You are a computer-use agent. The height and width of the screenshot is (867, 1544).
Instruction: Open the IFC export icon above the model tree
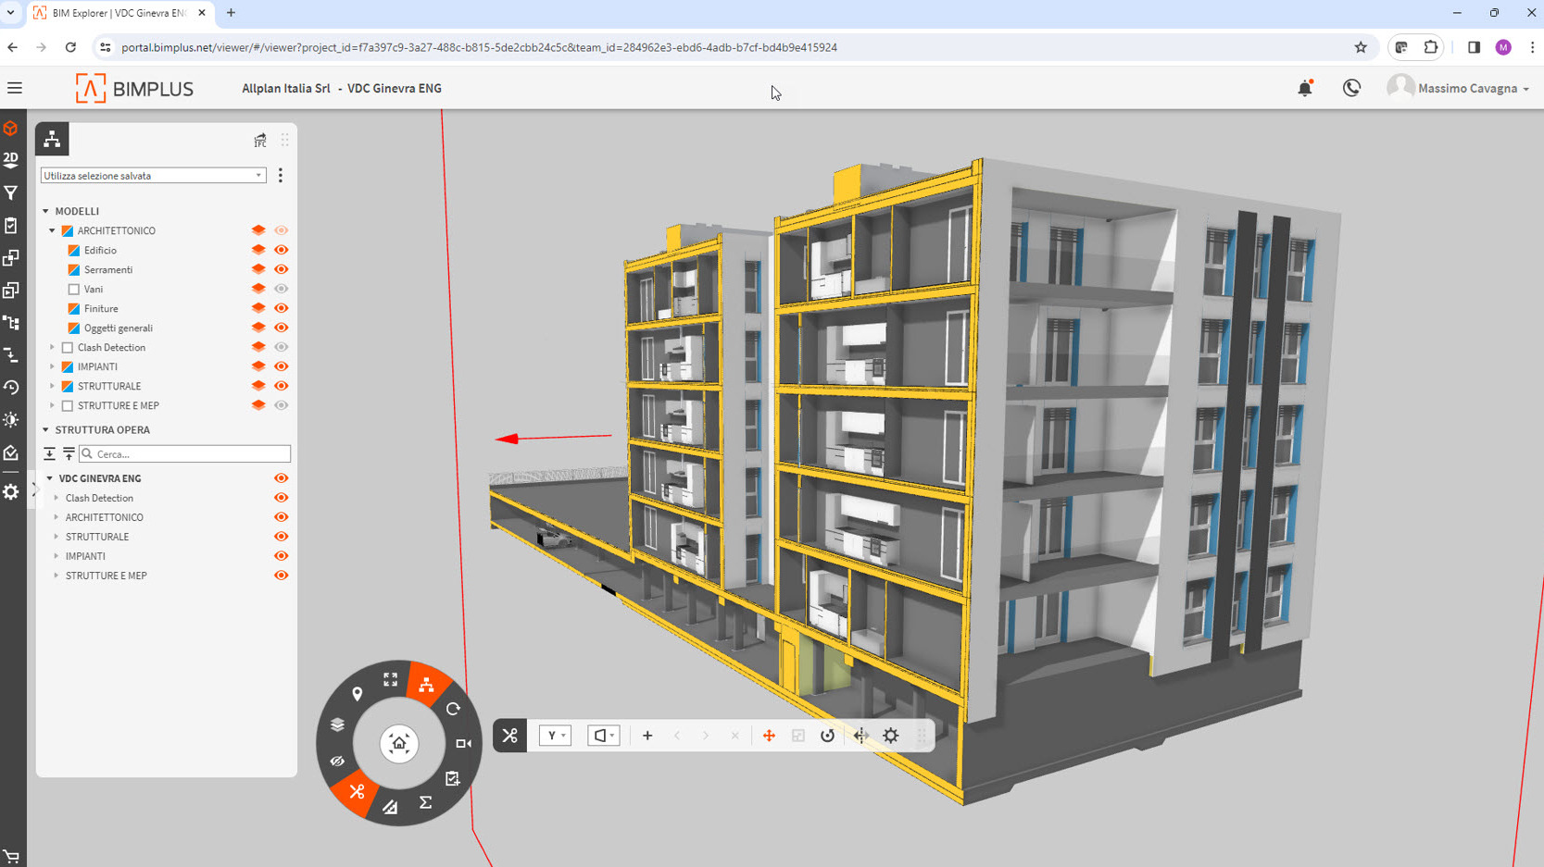coord(260,140)
